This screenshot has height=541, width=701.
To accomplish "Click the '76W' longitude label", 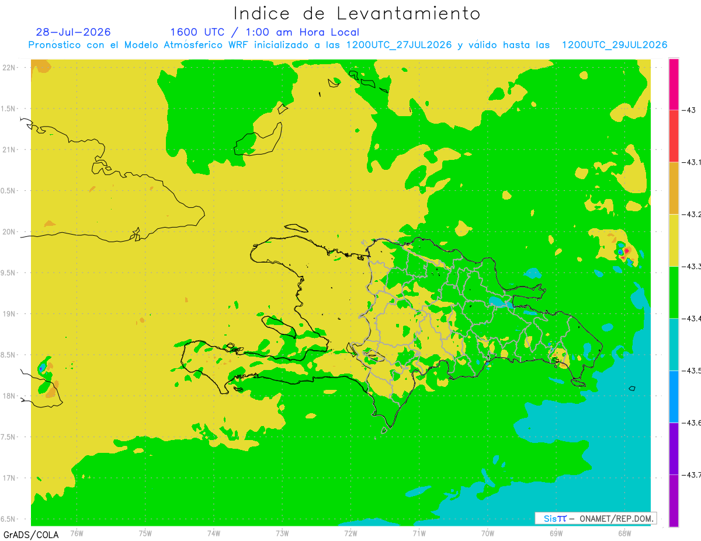I will (77, 533).
